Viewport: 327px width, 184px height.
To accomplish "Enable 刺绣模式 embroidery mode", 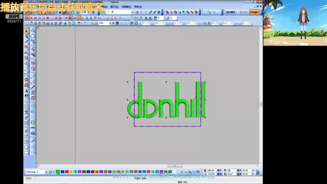I will coord(254,12).
